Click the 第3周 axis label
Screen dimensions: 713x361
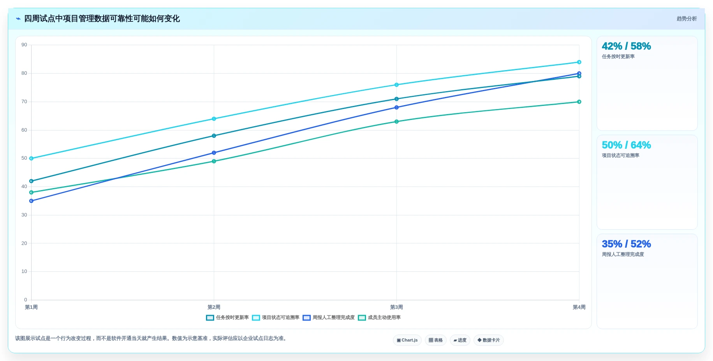coord(396,307)
